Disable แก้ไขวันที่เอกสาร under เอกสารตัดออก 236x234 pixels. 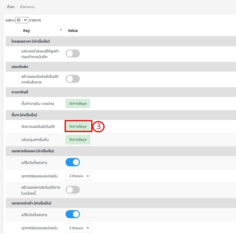click(73, 162)
